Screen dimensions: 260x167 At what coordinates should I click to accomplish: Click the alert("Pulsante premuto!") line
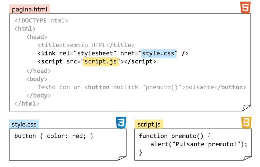(x=199, y=144)
